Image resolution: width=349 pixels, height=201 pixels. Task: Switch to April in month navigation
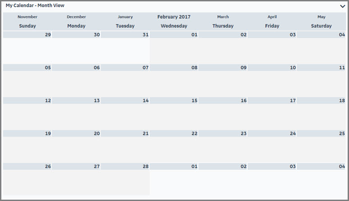coord(272,17)
